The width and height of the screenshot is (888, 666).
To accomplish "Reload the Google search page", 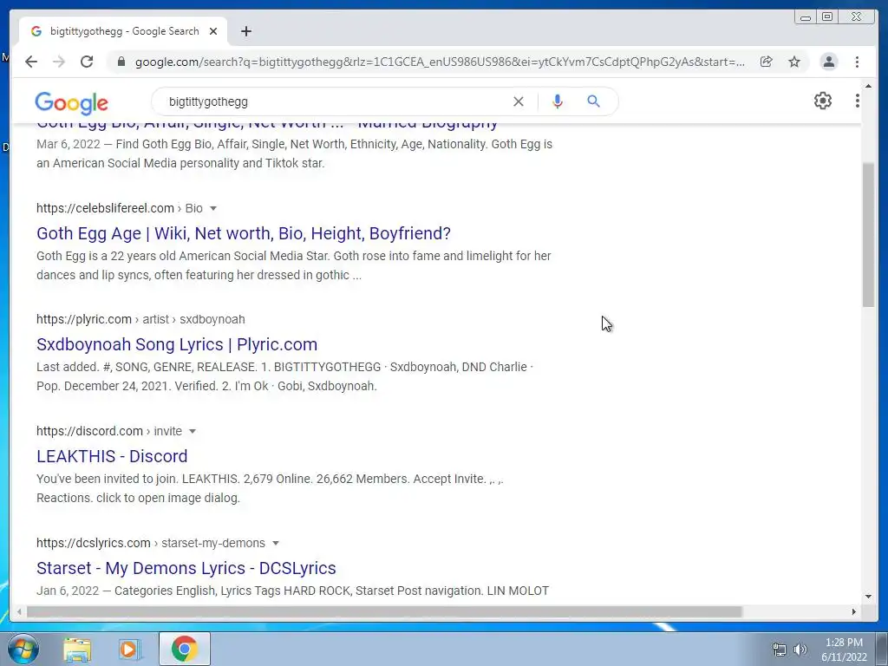I will (87, 62).
